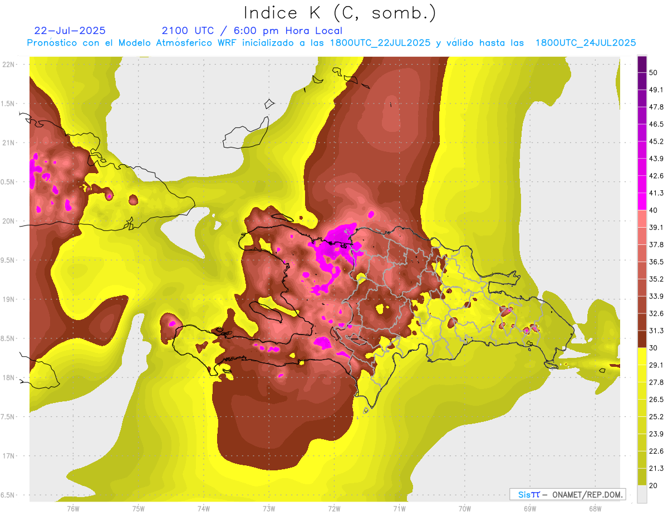Click the "74W" longitude axis label

[204, 509]
